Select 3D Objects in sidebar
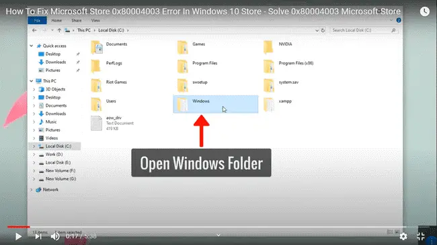Viewport: 437px width, 245px height. [x=55, y=89]
